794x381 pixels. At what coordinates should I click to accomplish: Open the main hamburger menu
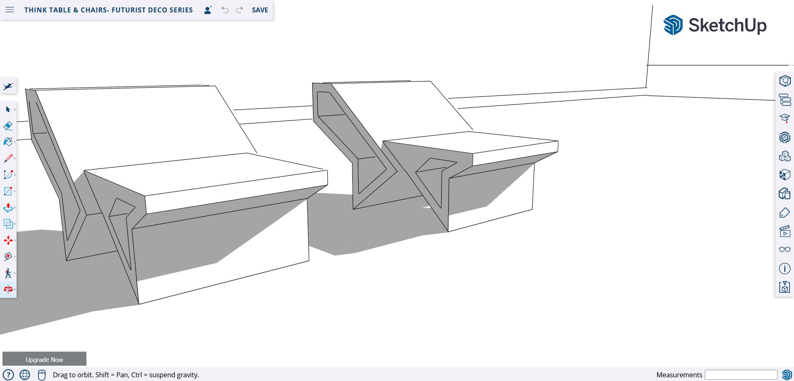pyautogui.click(x=10, y=10)
